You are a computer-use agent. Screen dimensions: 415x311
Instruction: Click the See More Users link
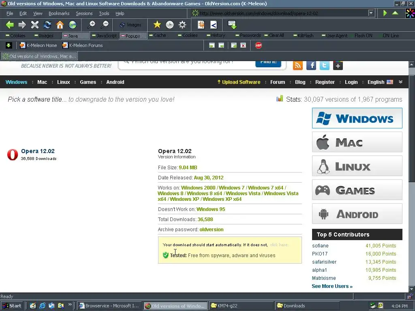coord(332,286)
